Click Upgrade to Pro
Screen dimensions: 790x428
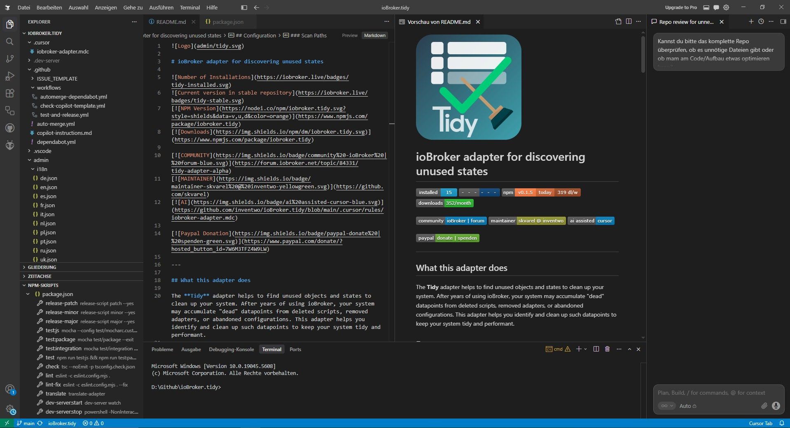(x=681, y=7)
